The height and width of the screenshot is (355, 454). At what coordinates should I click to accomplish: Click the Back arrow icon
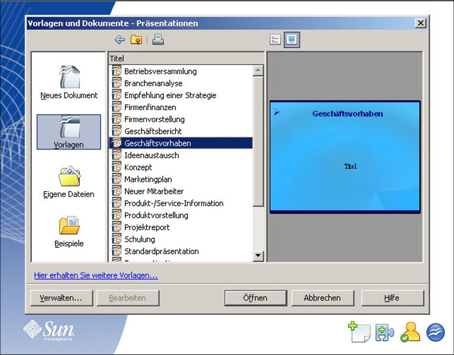tap(120, 40)
